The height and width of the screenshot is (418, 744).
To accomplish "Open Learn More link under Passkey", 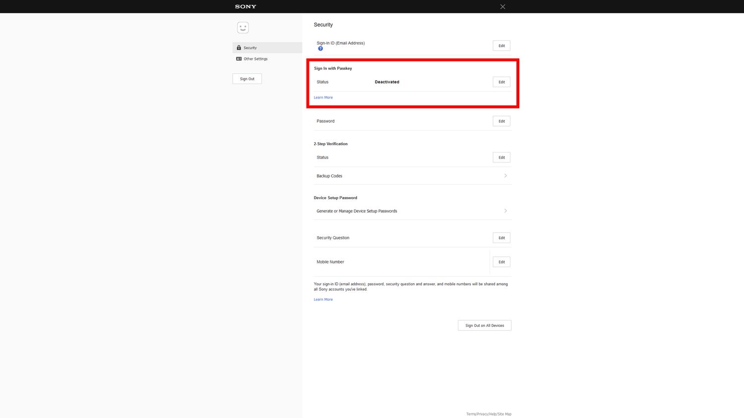I will 323,98.
